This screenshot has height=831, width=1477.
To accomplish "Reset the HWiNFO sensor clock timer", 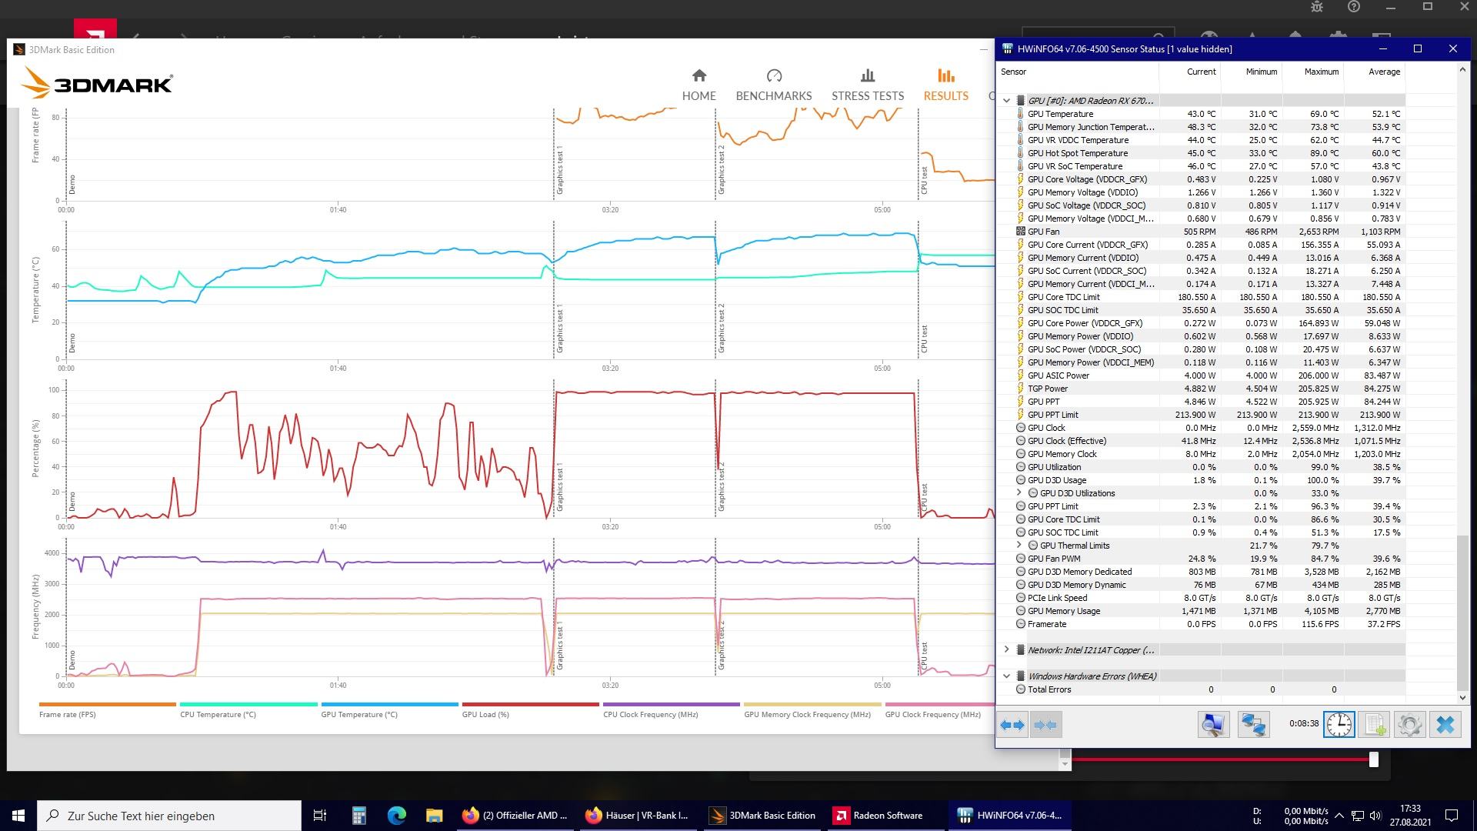I will coord(1339,725).
